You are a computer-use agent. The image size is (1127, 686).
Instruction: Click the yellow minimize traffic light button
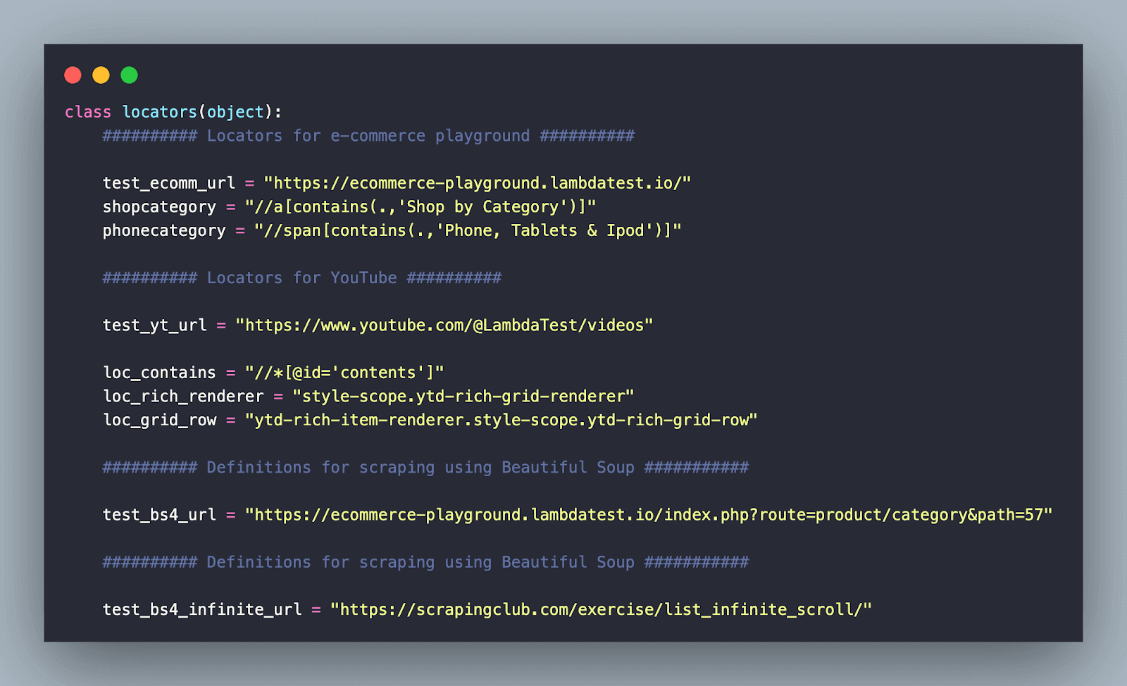tap(101, 75)
